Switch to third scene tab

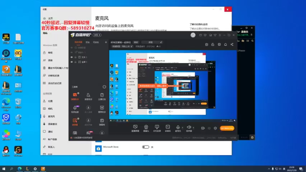point(96,42)
